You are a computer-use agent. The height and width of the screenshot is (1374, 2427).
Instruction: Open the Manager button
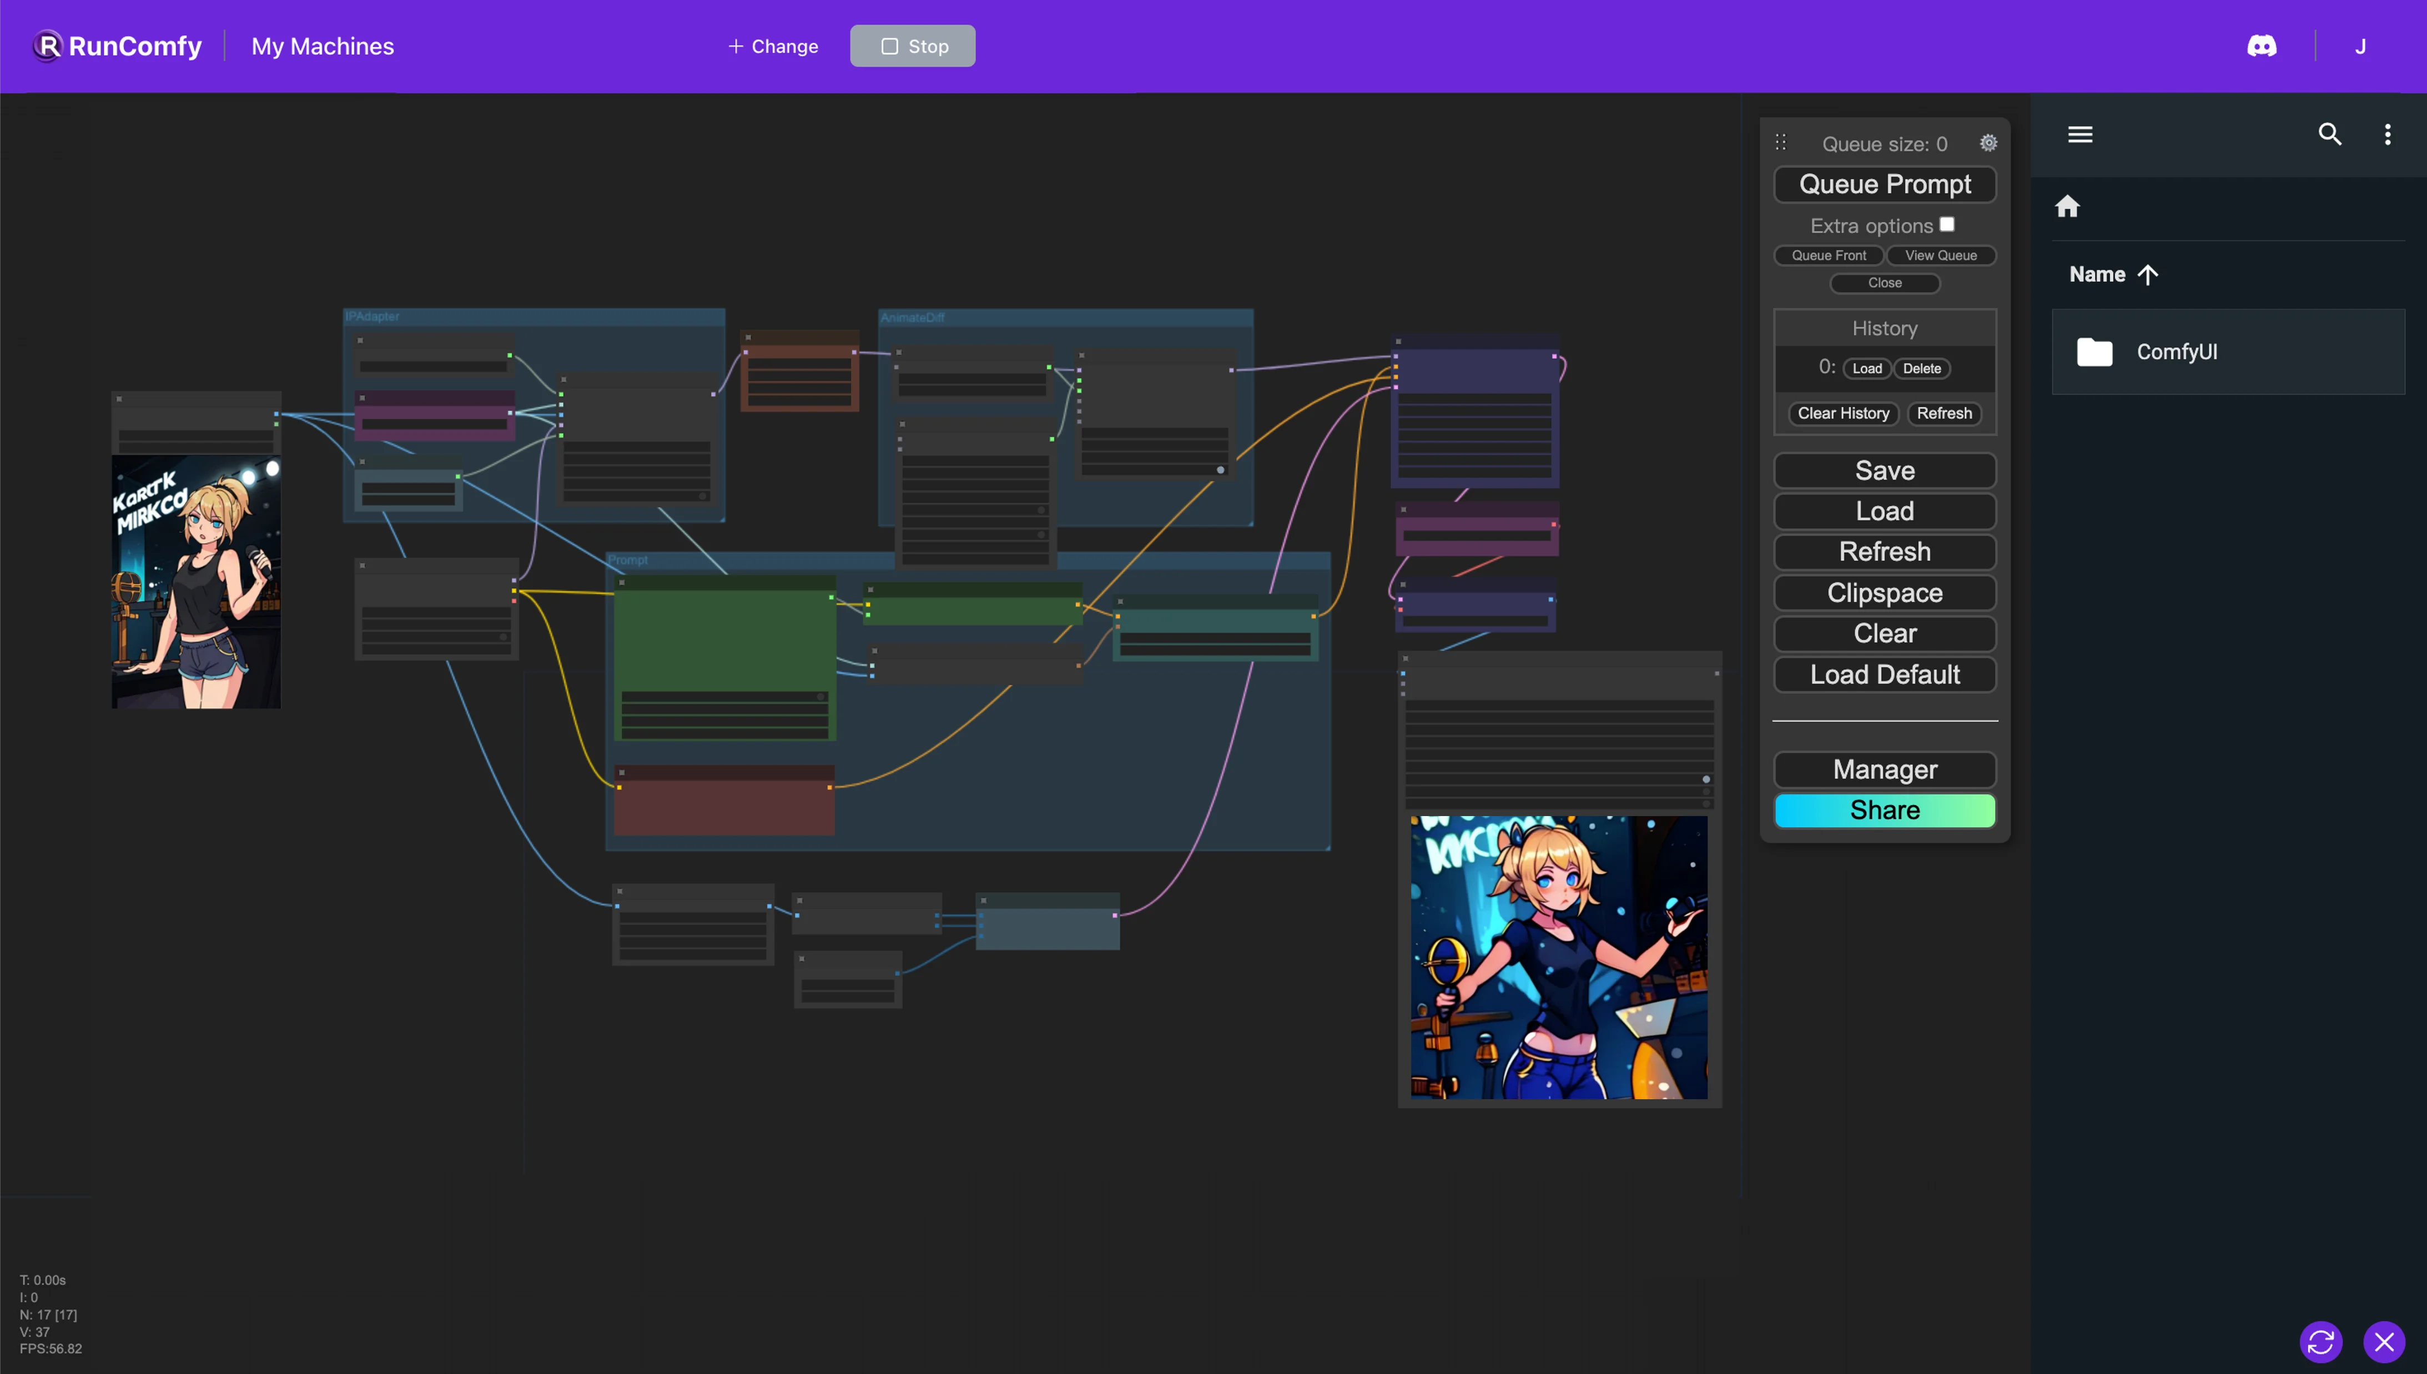[1885, 769]
